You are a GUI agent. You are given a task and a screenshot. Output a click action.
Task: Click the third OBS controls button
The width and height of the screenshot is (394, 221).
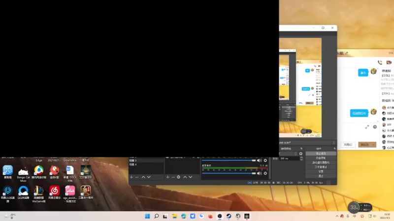click(321, 163)
